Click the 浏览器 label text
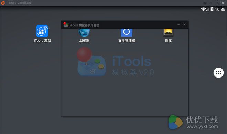Viewport: 227px width, 134px height. tap(84, 40)
